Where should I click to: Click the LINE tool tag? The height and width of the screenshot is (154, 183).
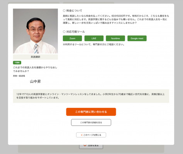94,38
